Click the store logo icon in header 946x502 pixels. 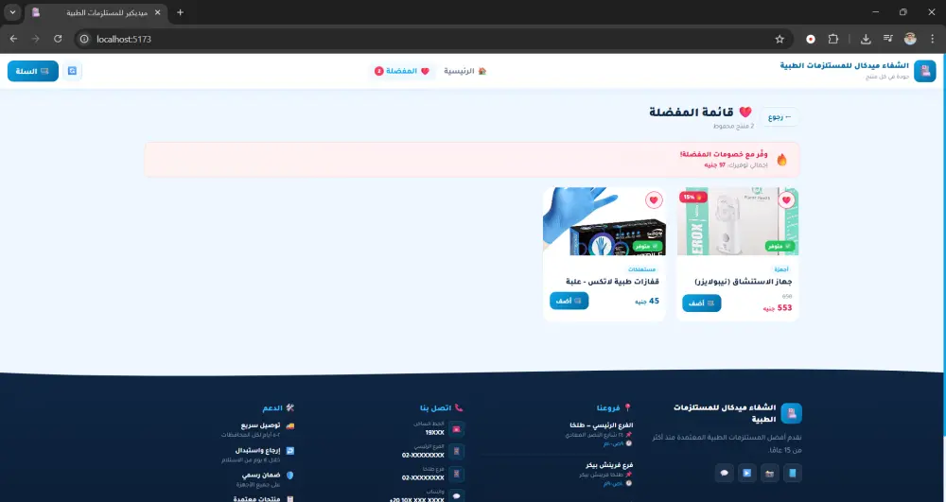(925, 71)
